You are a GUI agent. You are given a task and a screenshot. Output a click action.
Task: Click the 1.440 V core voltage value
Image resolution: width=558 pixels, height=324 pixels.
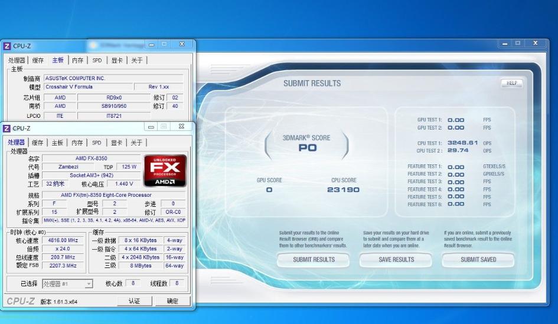click(124, 184)
